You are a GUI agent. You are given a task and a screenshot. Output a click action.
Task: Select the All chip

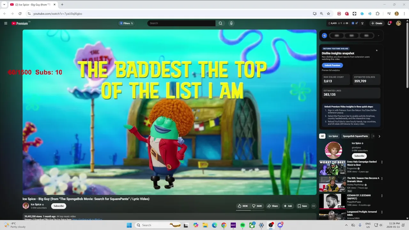(x=322, y=136)
